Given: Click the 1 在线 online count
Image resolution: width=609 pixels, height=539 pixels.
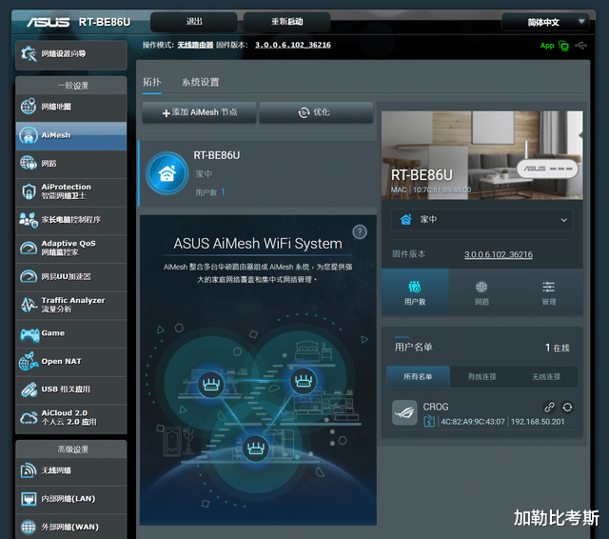Looking at the screenshot, I should [x=557, y=348].
